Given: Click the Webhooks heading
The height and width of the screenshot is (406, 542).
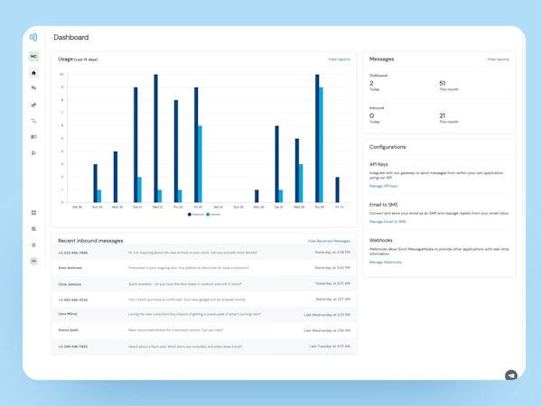Looking at the screenshot, I should [x=381, y=240].
